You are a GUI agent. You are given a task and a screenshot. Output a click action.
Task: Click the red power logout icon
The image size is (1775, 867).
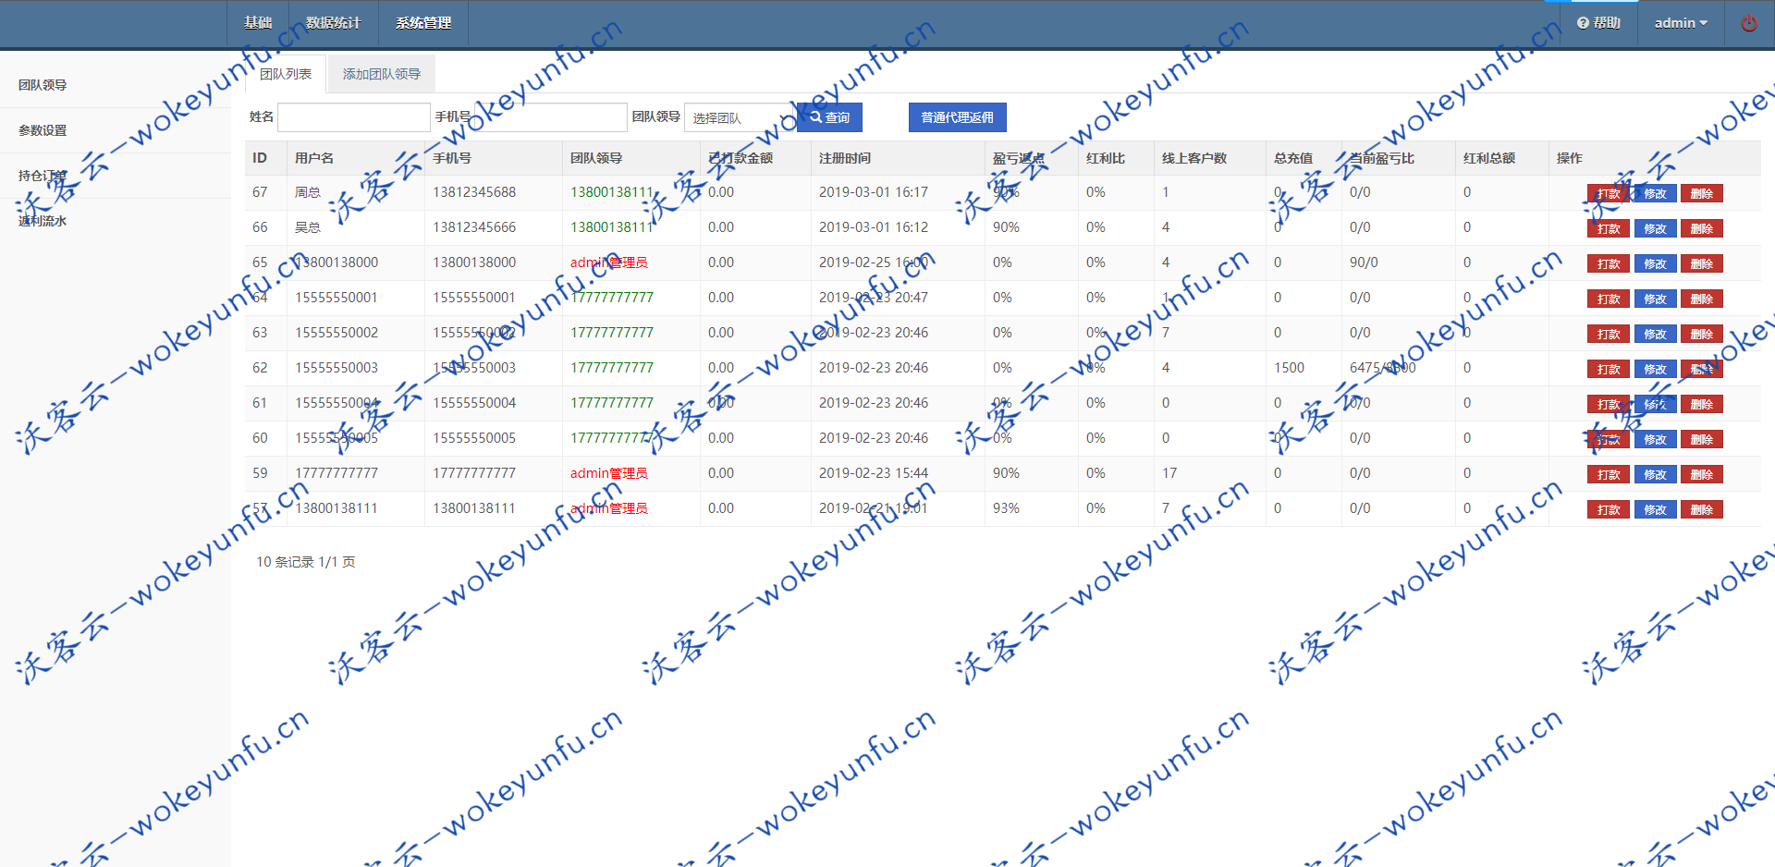(x=1749, y=23)
